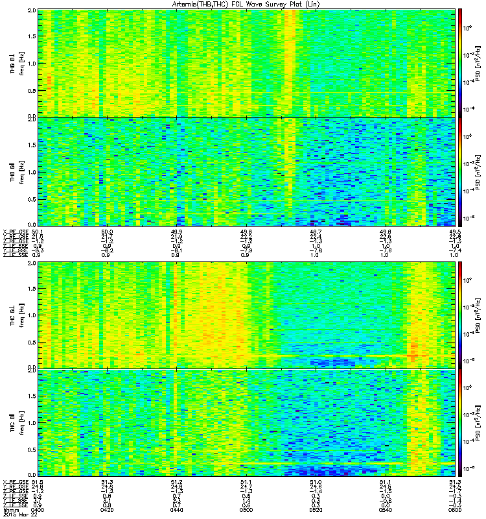
Task: Click the THC X_RE_GSE value 51.2
Action: coord(176,482)
